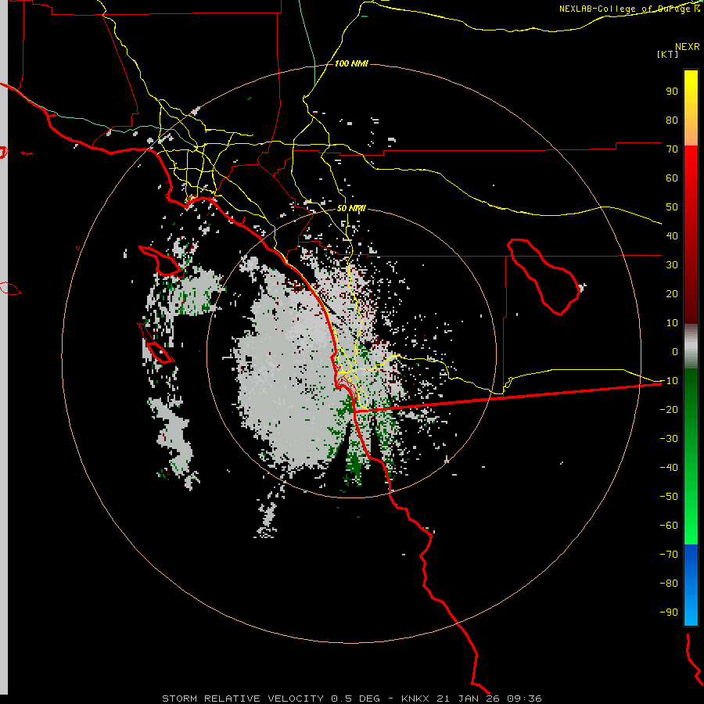Select the -10 knot scale label

click(x=669, y=381)
